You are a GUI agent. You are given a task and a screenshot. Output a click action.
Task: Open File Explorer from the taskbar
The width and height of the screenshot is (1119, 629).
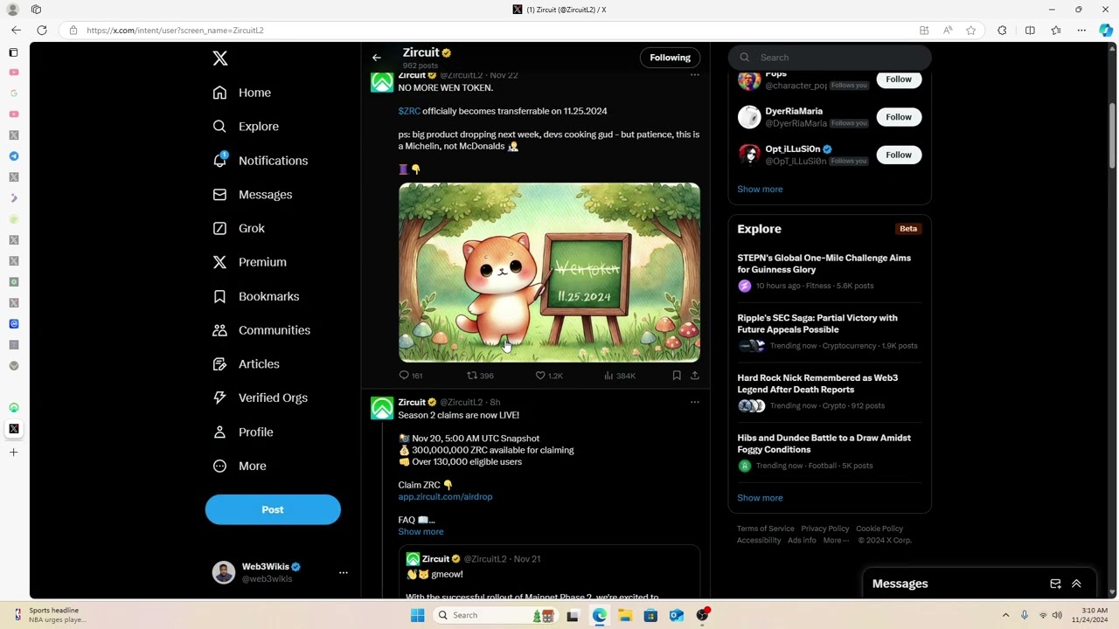pos(625,615)
